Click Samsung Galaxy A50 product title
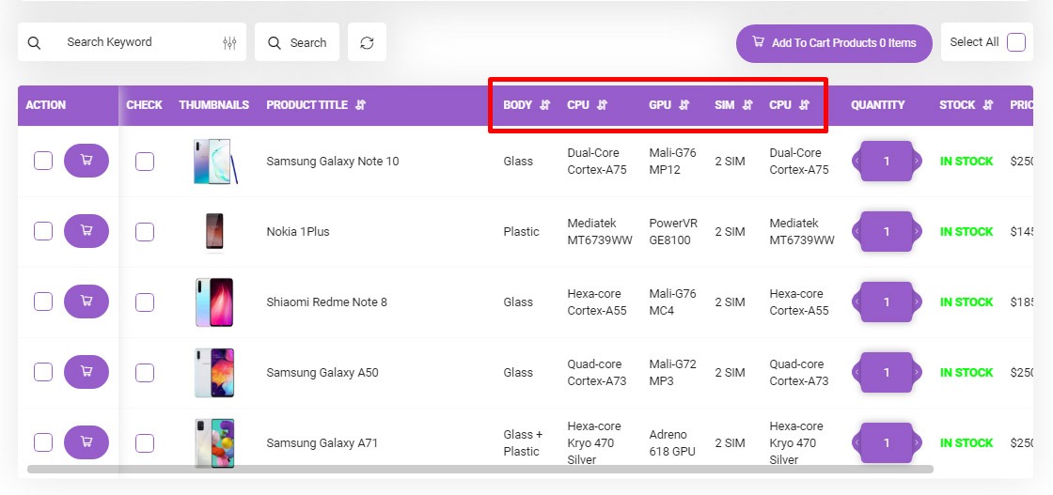The width and height of the screenshot is (1053, 495). click(322, 372)
